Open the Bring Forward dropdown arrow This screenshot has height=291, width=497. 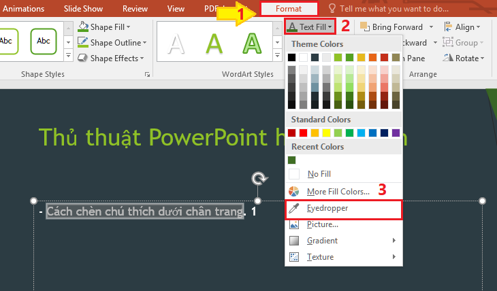tap(431, 27)
